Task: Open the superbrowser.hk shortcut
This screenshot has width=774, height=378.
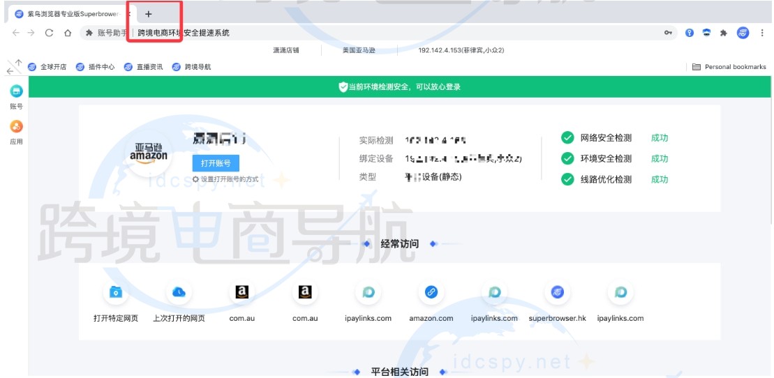Action: [x=558, y=293]
